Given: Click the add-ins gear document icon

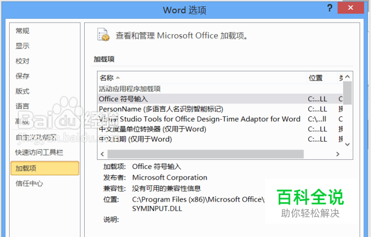Looking at the screenshot, I should click(103, 35).
